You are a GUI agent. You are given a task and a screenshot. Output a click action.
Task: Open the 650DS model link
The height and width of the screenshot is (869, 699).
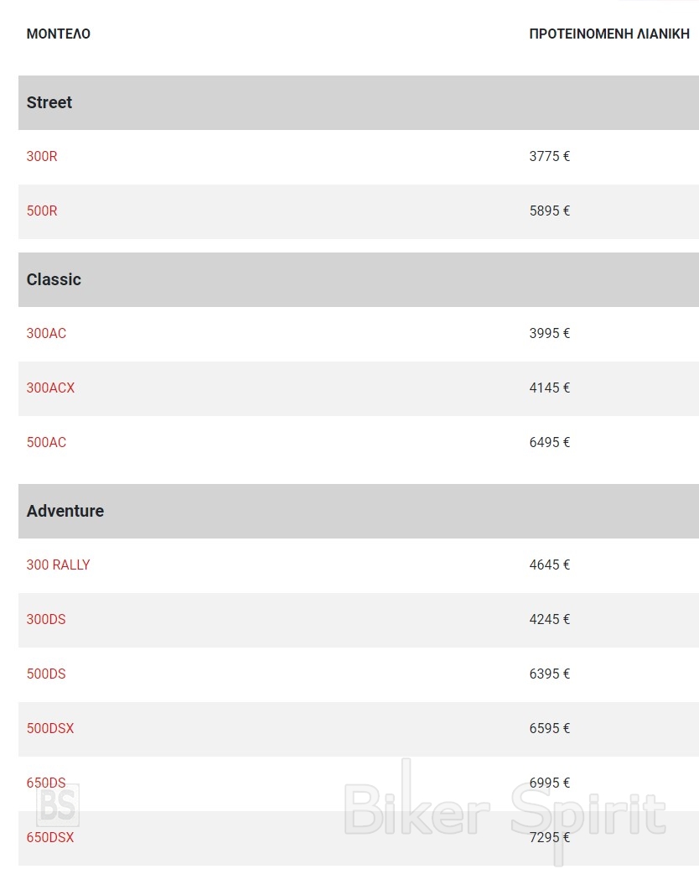coord(46,783)
